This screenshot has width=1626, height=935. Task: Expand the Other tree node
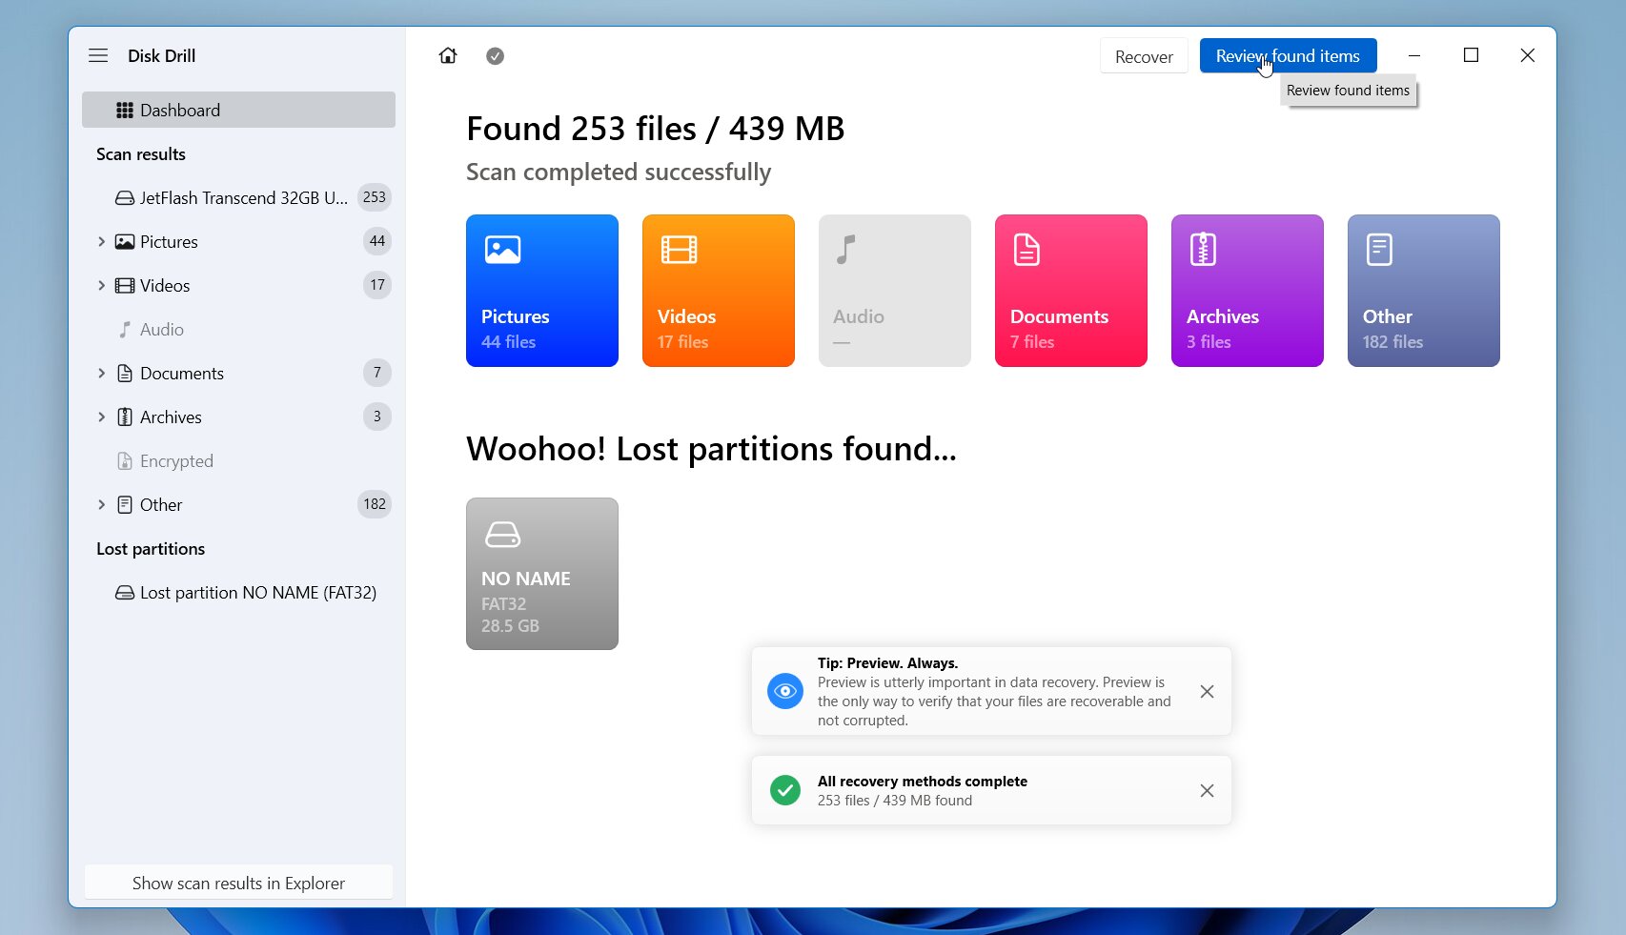(x=101, y=504)
